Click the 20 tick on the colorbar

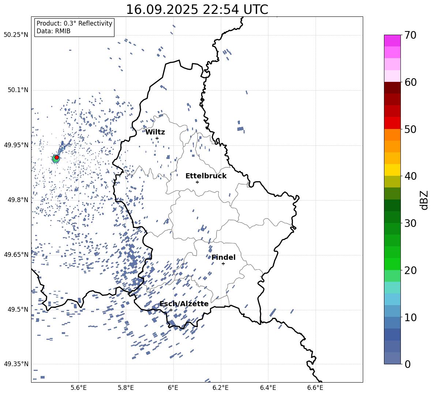coord(410,270)
